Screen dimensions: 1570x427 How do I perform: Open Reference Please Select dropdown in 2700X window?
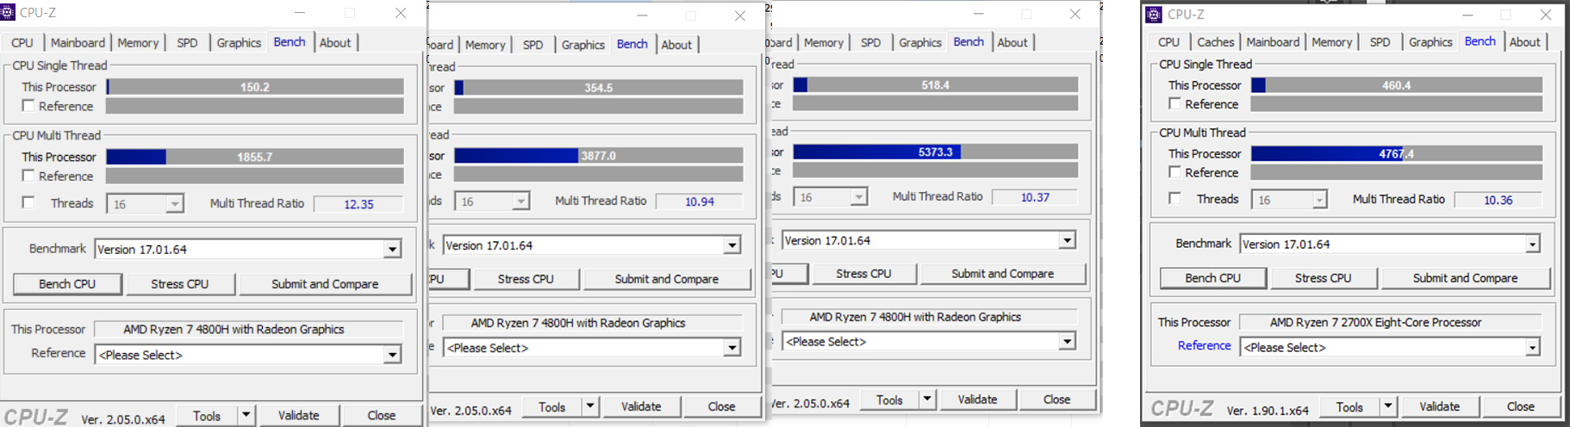(1532, 348)
